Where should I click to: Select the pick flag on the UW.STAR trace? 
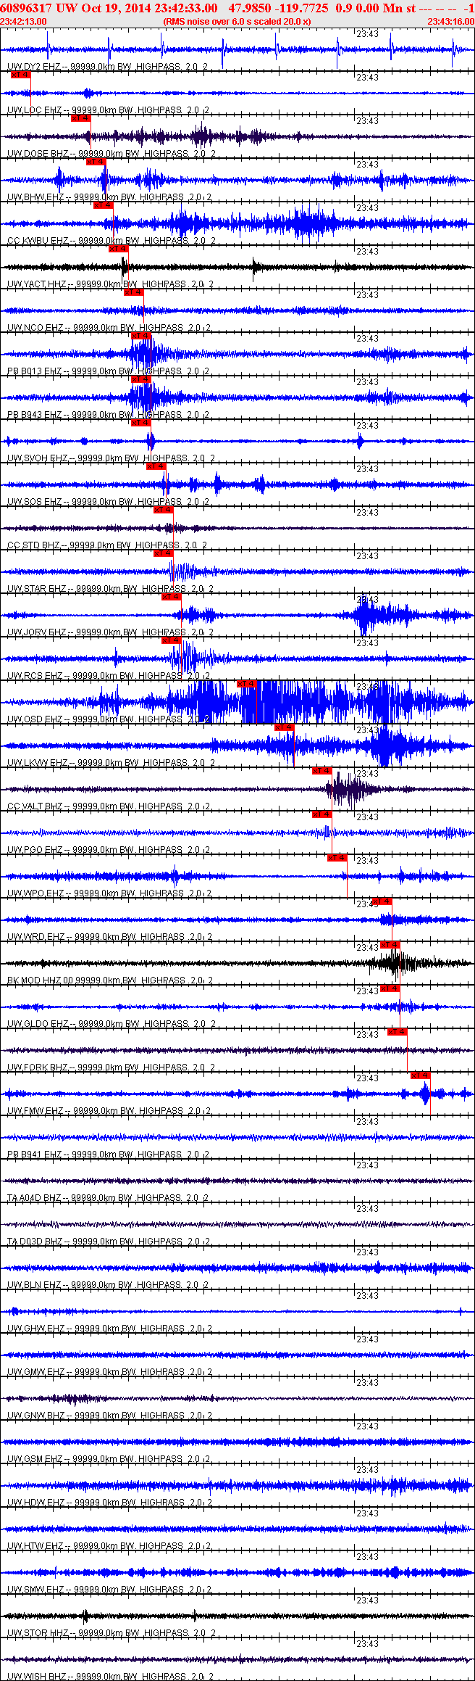pos(164,553)
